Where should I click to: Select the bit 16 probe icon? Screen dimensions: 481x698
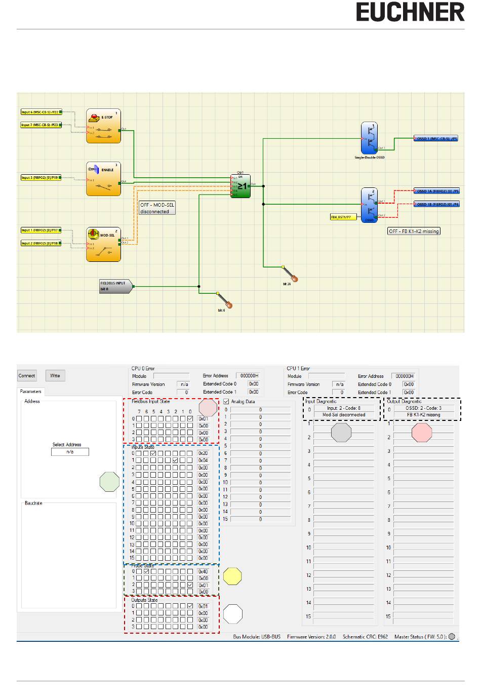click(x=290, y=274)
